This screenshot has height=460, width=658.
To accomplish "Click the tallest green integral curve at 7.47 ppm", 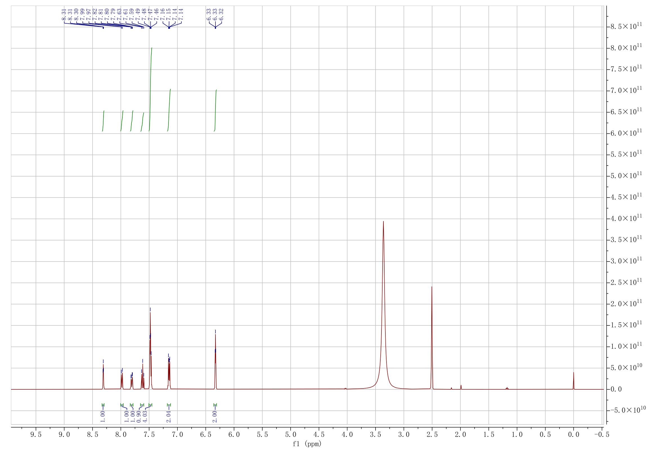I will pyautogui.click(x=151, y=90).
